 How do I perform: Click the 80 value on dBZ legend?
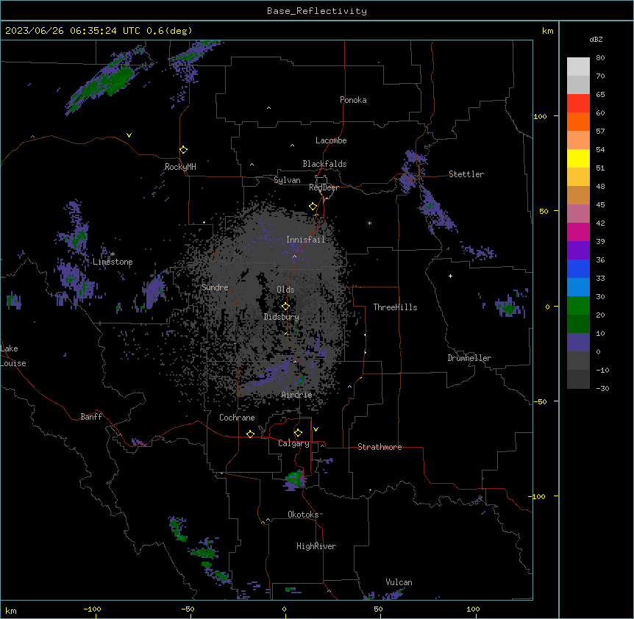(600, 58)
